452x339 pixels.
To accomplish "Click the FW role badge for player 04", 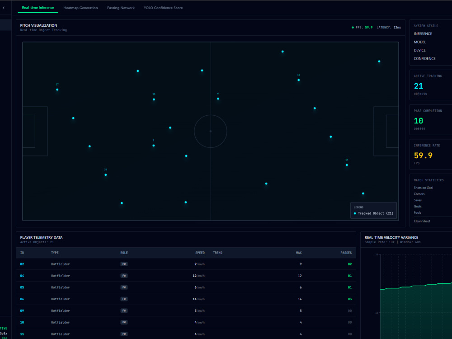I will tap(124, 276).
